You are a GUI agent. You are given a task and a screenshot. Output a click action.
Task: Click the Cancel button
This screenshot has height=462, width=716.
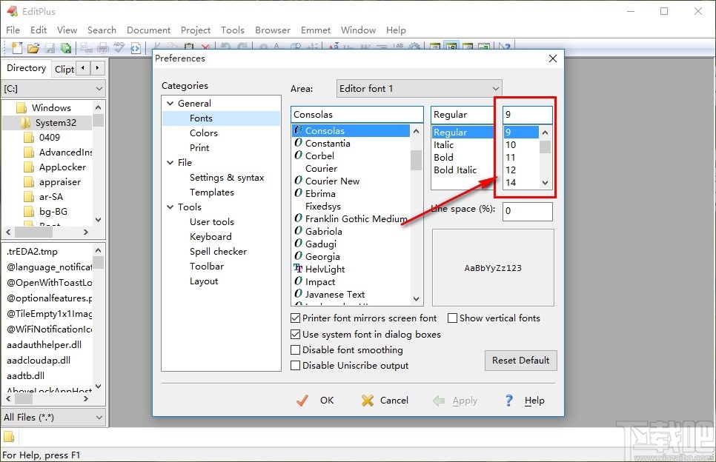click(x=385, y=401)
